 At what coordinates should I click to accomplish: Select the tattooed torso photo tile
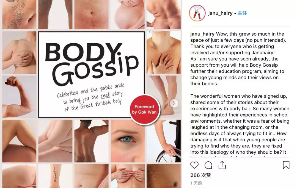(x=19, y=15)
